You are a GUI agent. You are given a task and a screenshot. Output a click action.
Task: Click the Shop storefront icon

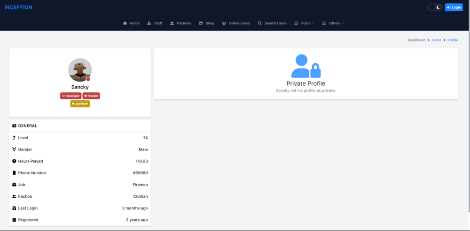click(x=201, y=23)
